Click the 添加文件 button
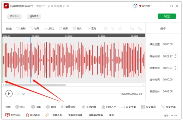183x121 pixels. click(14, 16)
